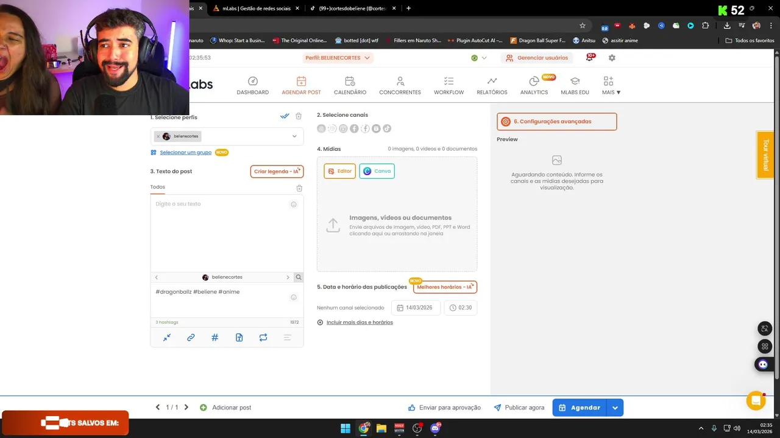Open the Workflow section
Viewport: 780px width, 438px height.
click(x=448, y=86)
